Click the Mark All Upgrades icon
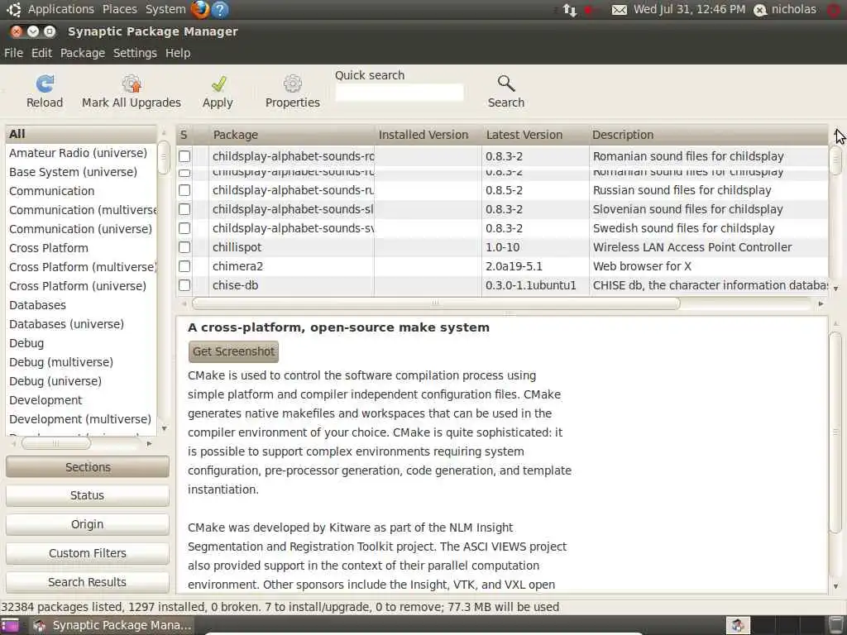 point(132,84)
